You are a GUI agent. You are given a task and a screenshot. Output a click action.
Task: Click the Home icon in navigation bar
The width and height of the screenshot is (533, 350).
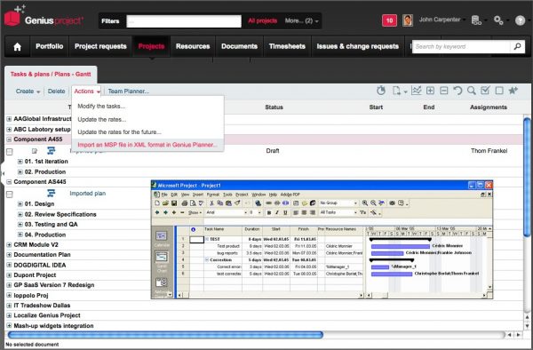[x=18, y=46]
